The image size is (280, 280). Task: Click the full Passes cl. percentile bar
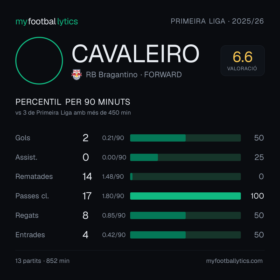click(185, 196)
